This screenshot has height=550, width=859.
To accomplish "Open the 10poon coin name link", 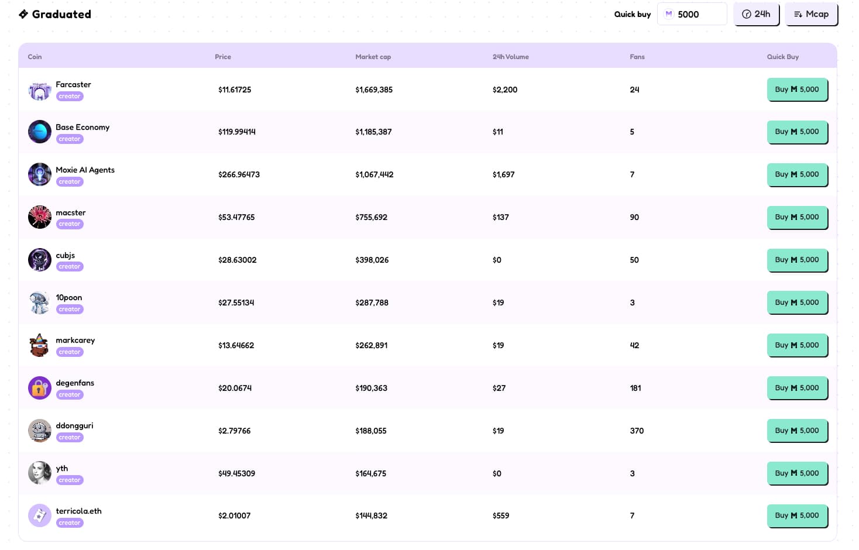I will coord(69,298).
